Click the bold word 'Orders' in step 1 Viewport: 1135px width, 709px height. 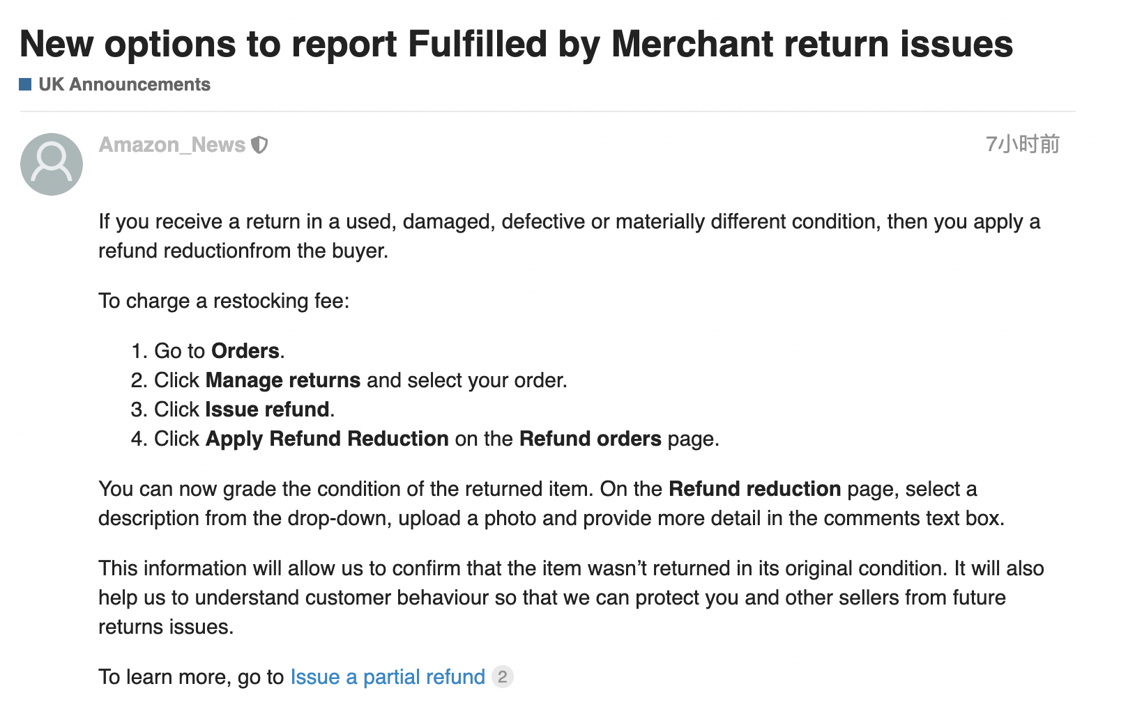245,351
